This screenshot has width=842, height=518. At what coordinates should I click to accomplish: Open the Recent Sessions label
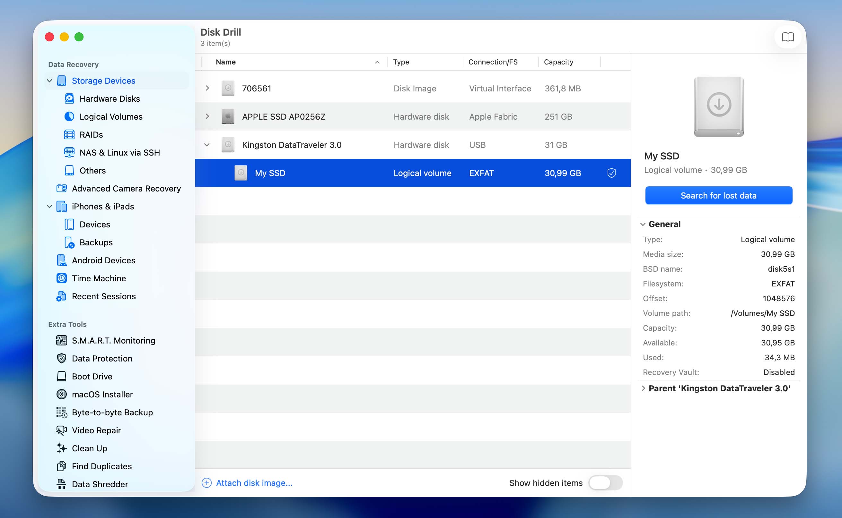click(104, 296)
